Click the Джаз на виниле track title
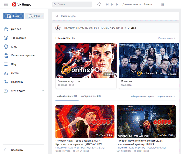Image resolution: width=181 pixels, height=154 pixels. click(x=138, y=4)
